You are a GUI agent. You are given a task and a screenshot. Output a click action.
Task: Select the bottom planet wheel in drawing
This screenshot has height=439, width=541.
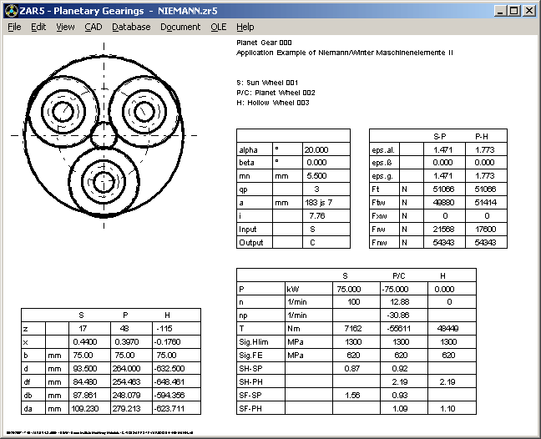[x=104, y=180]
